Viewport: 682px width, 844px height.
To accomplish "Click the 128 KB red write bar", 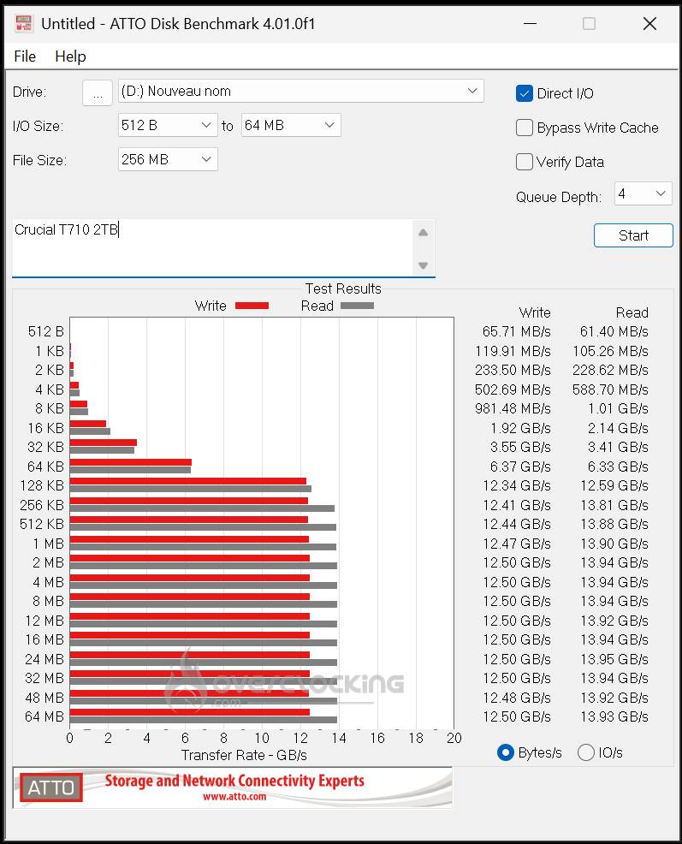I will pos(188,481).
